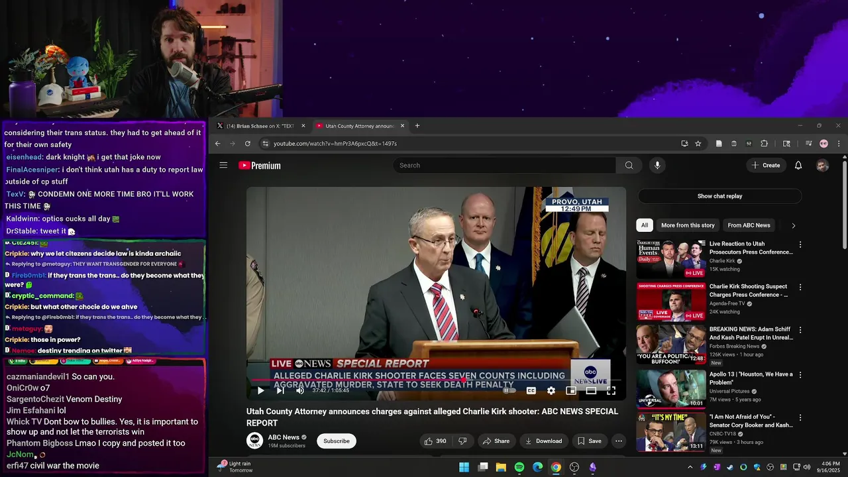Viewport: 848px width, 477px height.
Task: Mute the video with the speaker icon
Action: point(299,391)
